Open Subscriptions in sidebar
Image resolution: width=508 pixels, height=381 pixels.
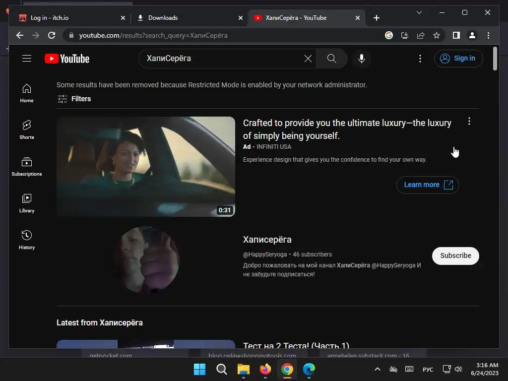pos(27,167)
